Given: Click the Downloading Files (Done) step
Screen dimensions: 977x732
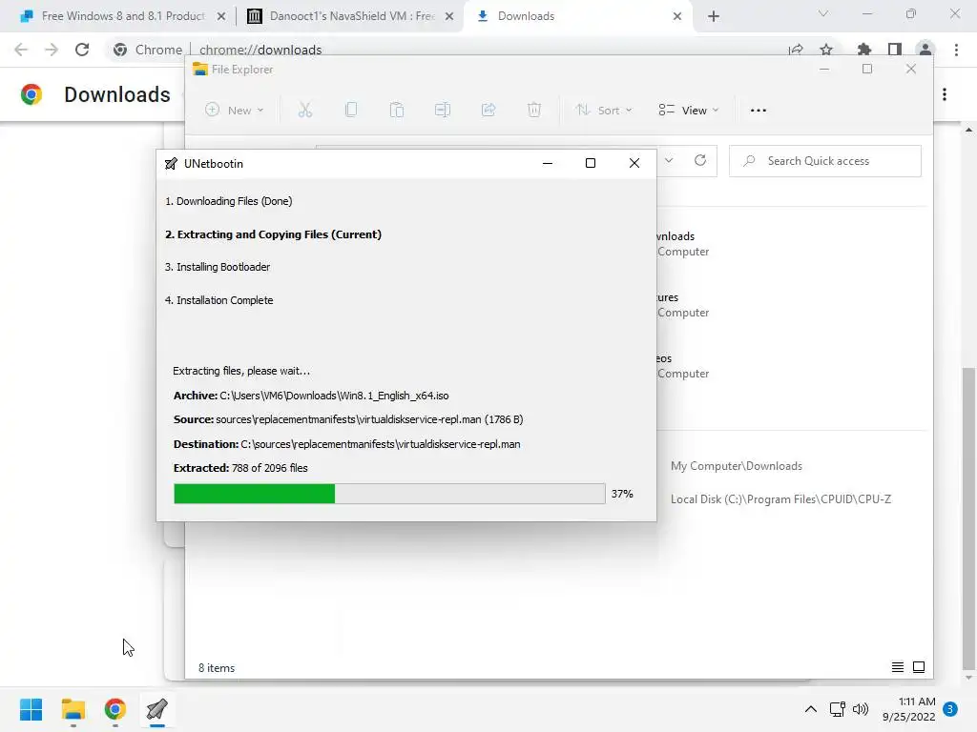Looking at the screenshot, I should (228, 201).
